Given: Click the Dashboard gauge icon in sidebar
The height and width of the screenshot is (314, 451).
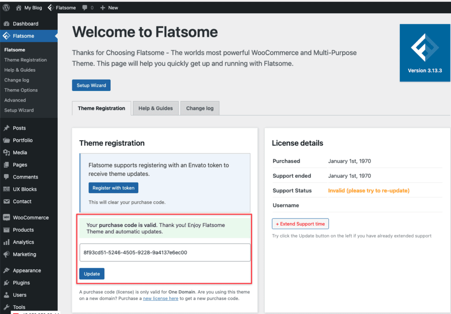Looking at the screenshot, I should click(x=6, y=24).
